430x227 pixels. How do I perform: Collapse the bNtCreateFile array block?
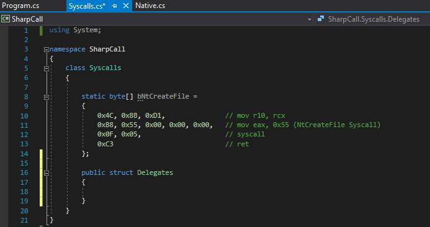[47, 97]
